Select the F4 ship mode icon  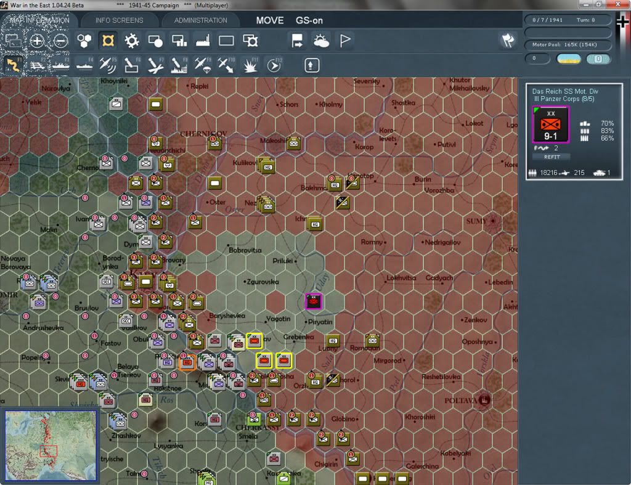click(84, 65)
